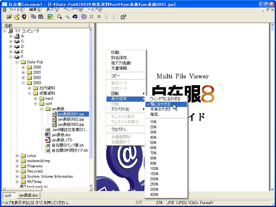This screenshot has width=276, height=207.
Task: Click the document icon left of ファイル menu
Action: 5,10
